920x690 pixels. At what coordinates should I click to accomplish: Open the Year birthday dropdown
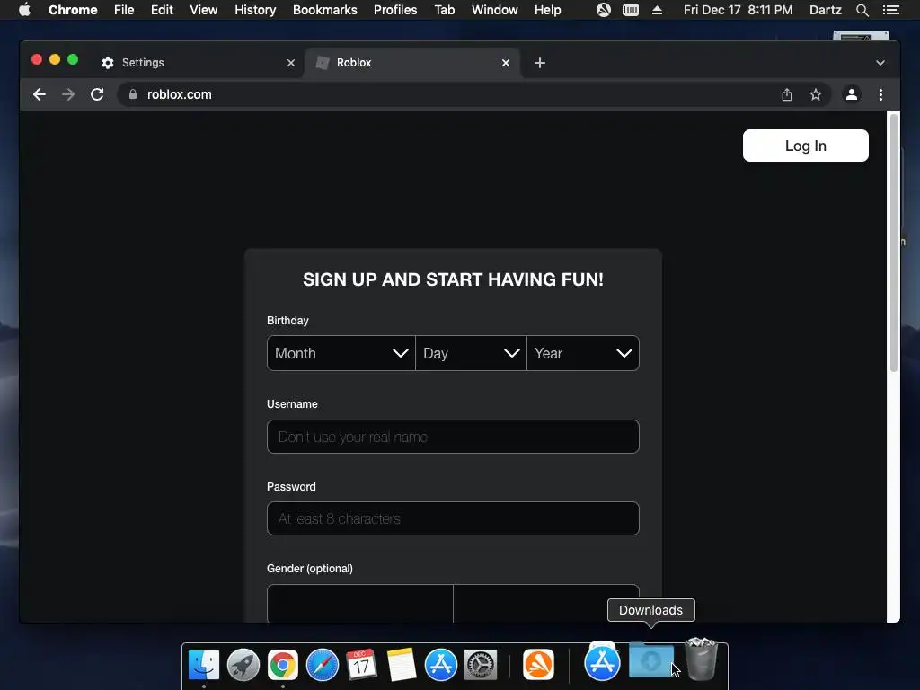pos(582,353)
